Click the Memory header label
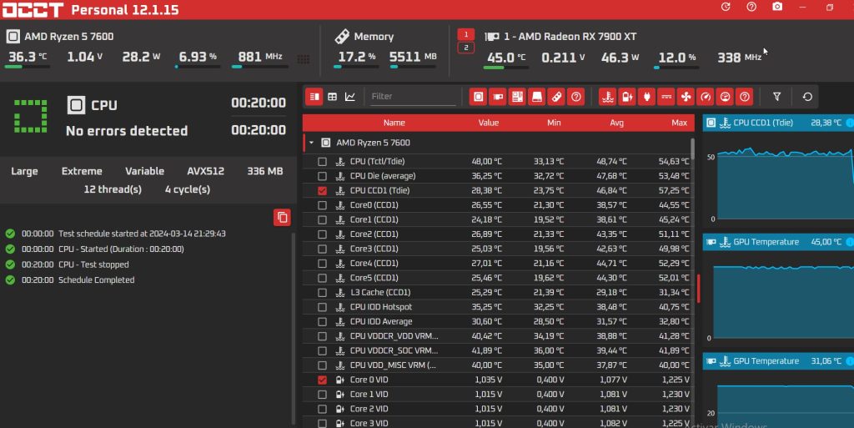 point(374,37)
